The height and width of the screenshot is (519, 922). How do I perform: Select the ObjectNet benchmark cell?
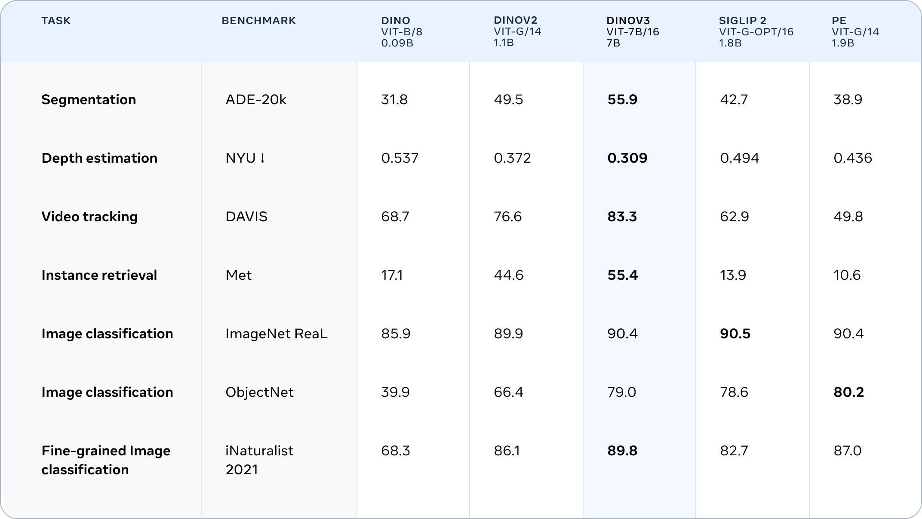tap(259, 392)
